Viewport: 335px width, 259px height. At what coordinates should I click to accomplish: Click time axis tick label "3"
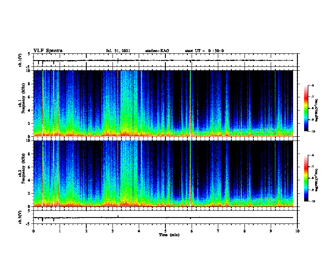[x=113, y=231]
